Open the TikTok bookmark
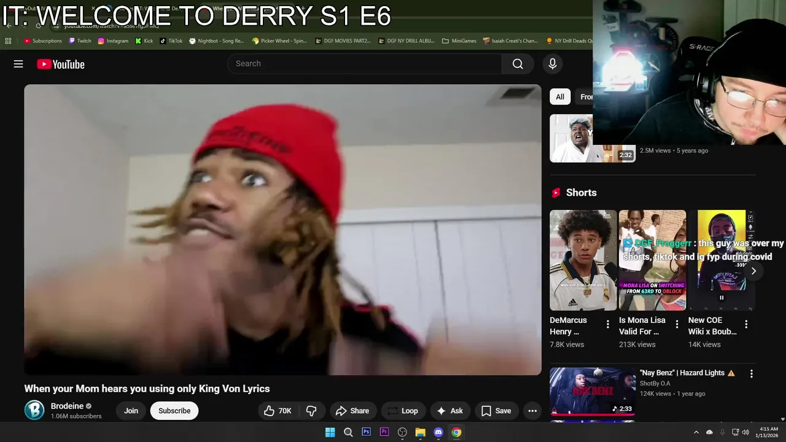The image size is (786, 442). (x=171, y=41)
